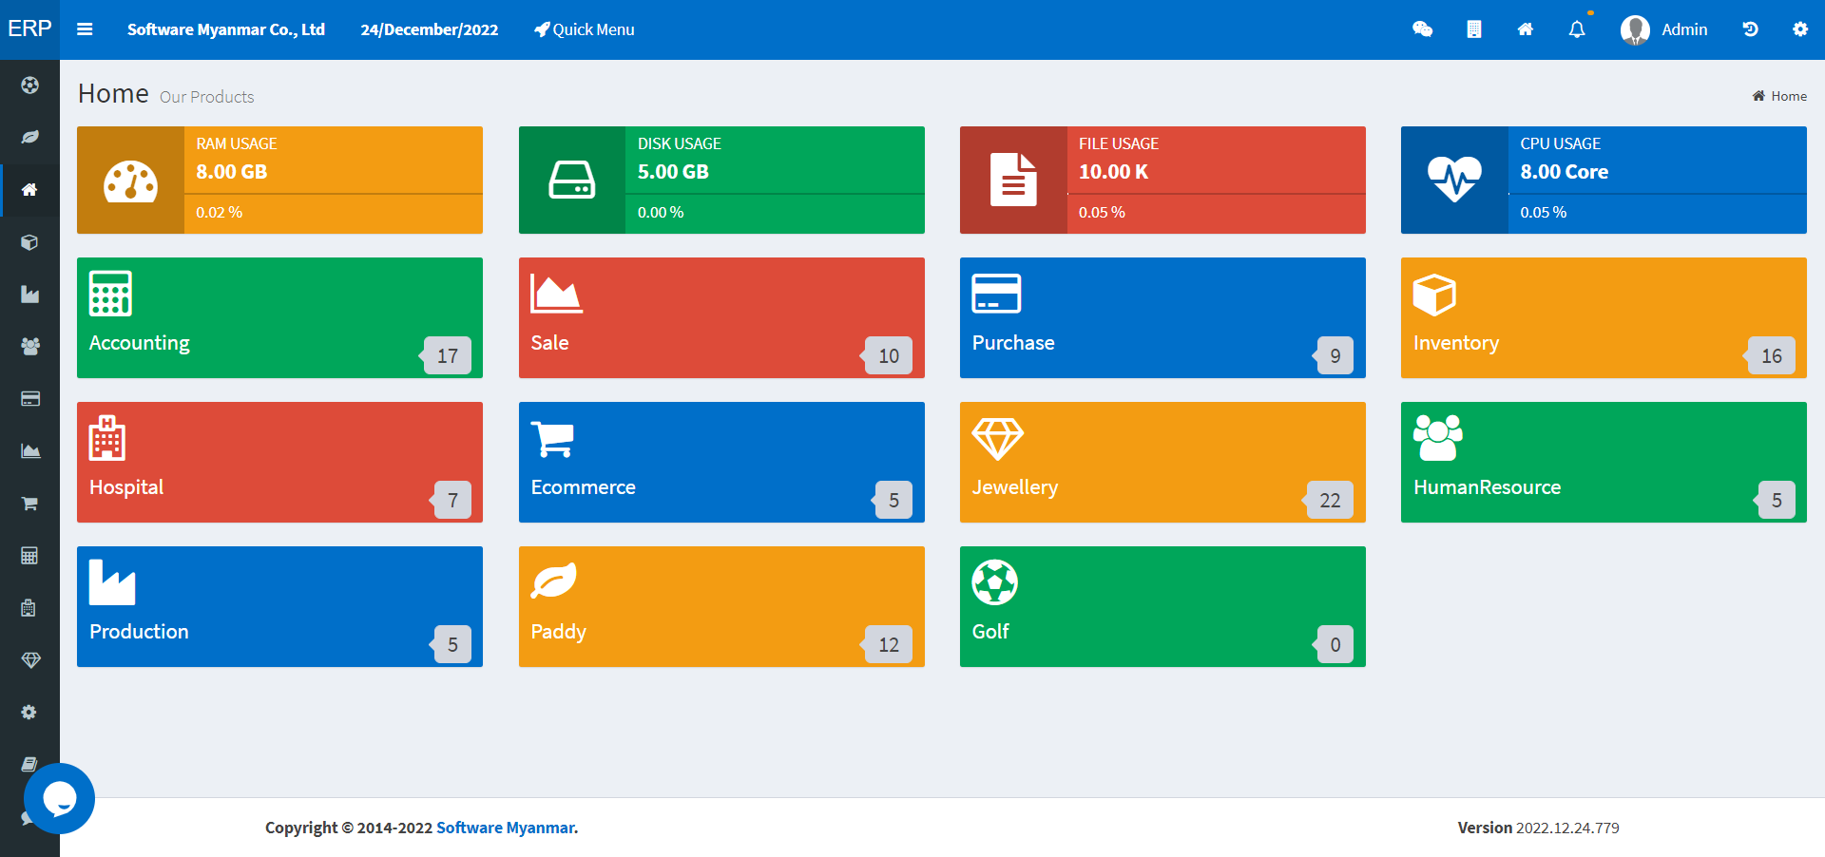Click the CPU usage 8.00 Core value
Screen dimensions: 1825x857
point(1565,172)
